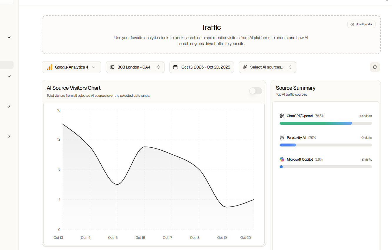This screenshot has width=392, height=250.
Task: Click the Microsoft Copilot logo icon
Action: [282, 159]
